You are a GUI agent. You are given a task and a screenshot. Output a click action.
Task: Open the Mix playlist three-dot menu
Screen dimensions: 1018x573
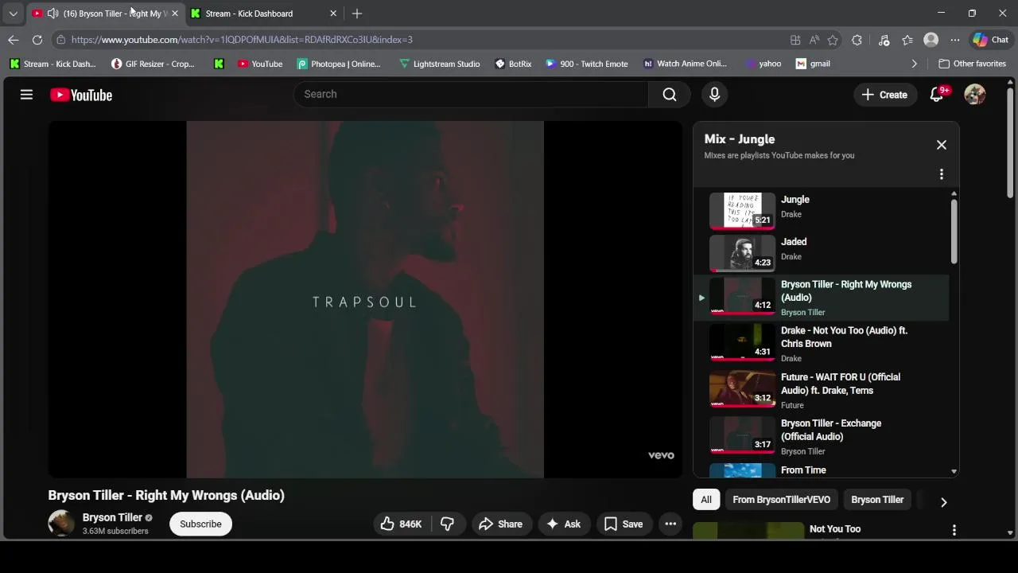[942, 174]
